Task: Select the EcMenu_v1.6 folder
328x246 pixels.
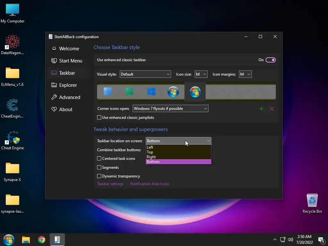Action: tap(12, 77)
